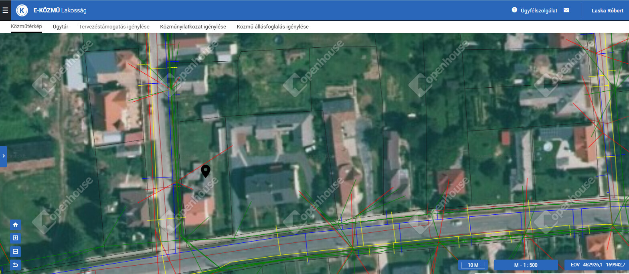Click the M = 1 : 500 scale box
This screenshot has height=274, width=629.
[526, 265]
